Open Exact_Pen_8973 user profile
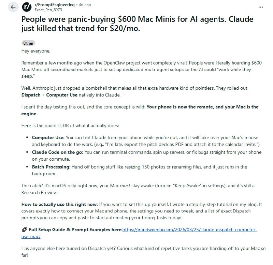Viewport: 273px width, 265px height. coord(48,10)
